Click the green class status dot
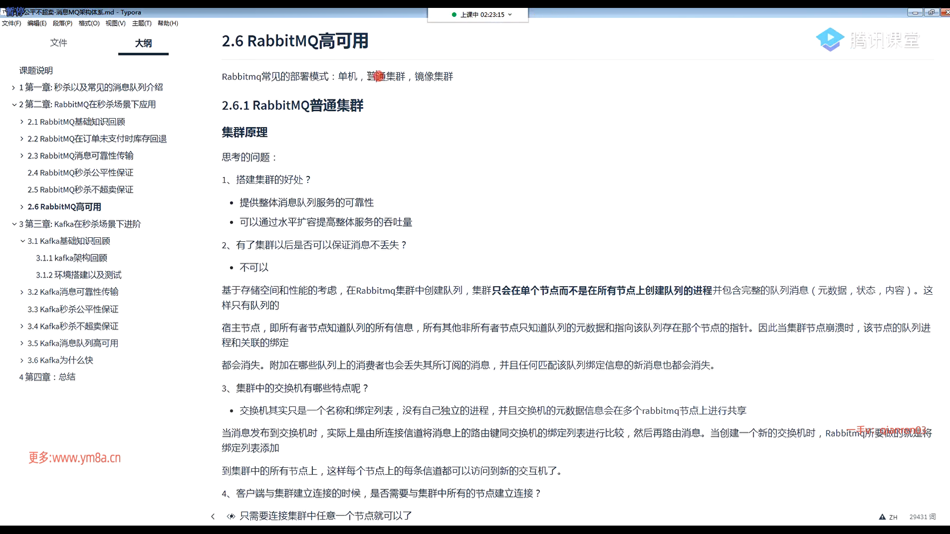This screenshot has height=534, width=950. [454, 15]
